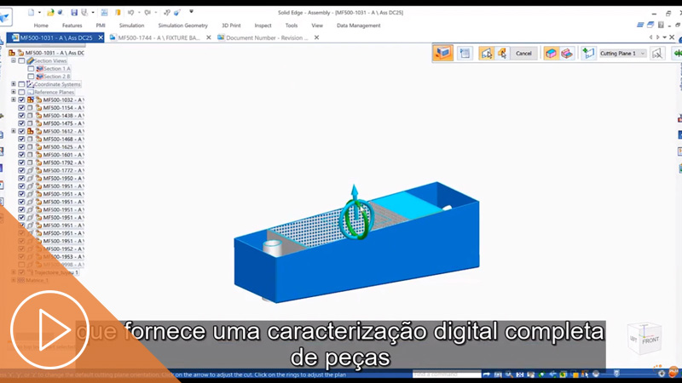
Task: Open the Inspect ribbon tab
Action: [x=263, y=26]
